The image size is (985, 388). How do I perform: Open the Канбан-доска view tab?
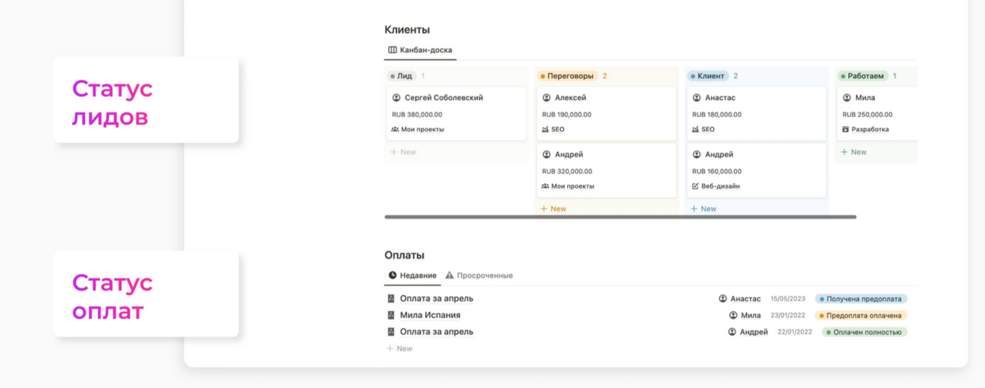point(420,51)
